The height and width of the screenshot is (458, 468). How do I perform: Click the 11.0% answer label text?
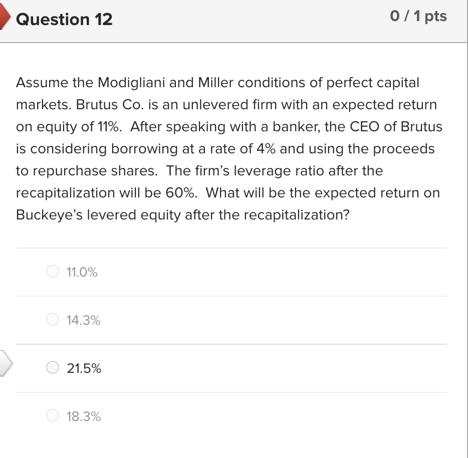[x=82, y=272]
